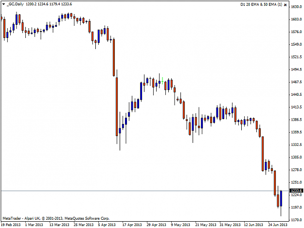Open the chart dropdown triangle beside _GC,Daily
The image size is (304, 228).
tap(3, 4)
